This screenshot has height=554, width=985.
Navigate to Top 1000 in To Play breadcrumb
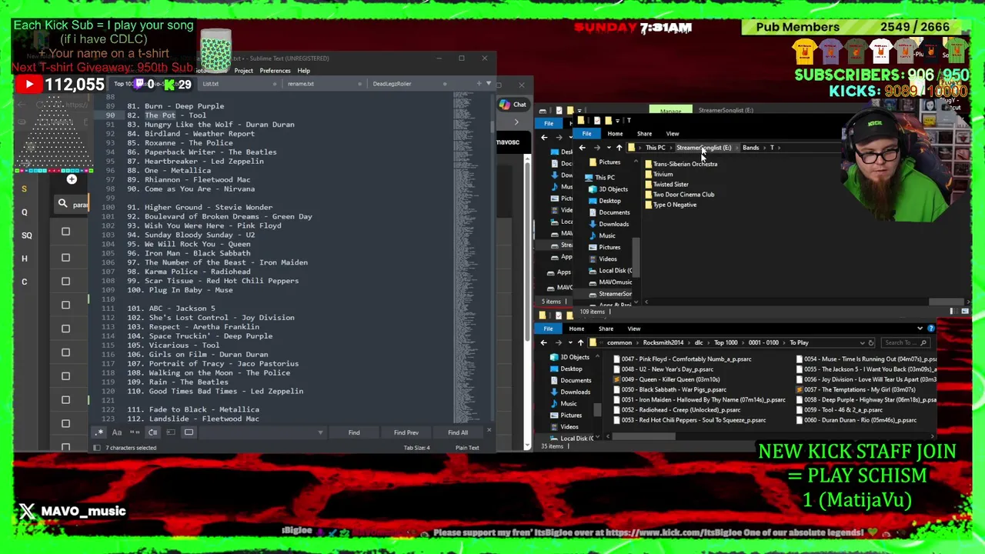[726, 342]
